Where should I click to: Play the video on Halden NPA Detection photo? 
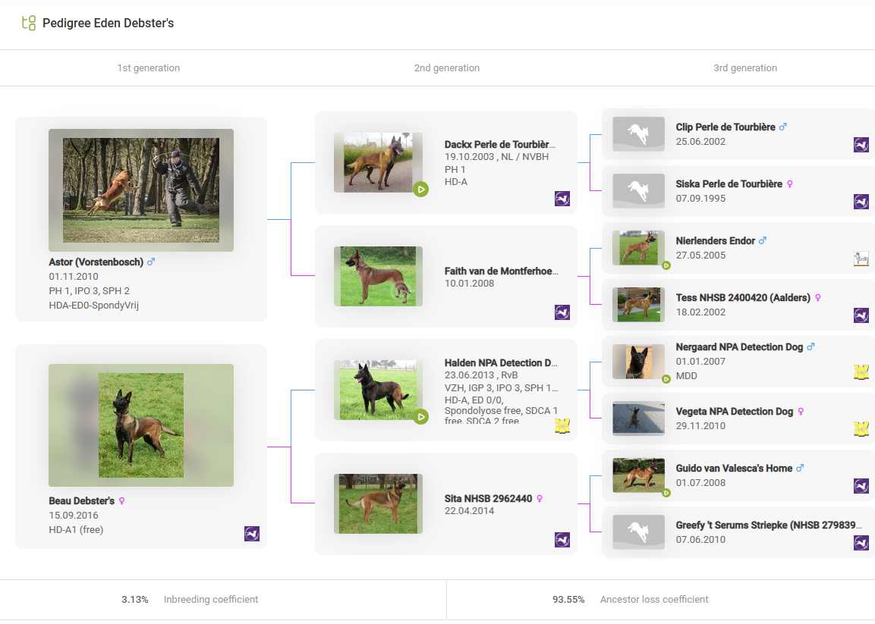(421, 416)
